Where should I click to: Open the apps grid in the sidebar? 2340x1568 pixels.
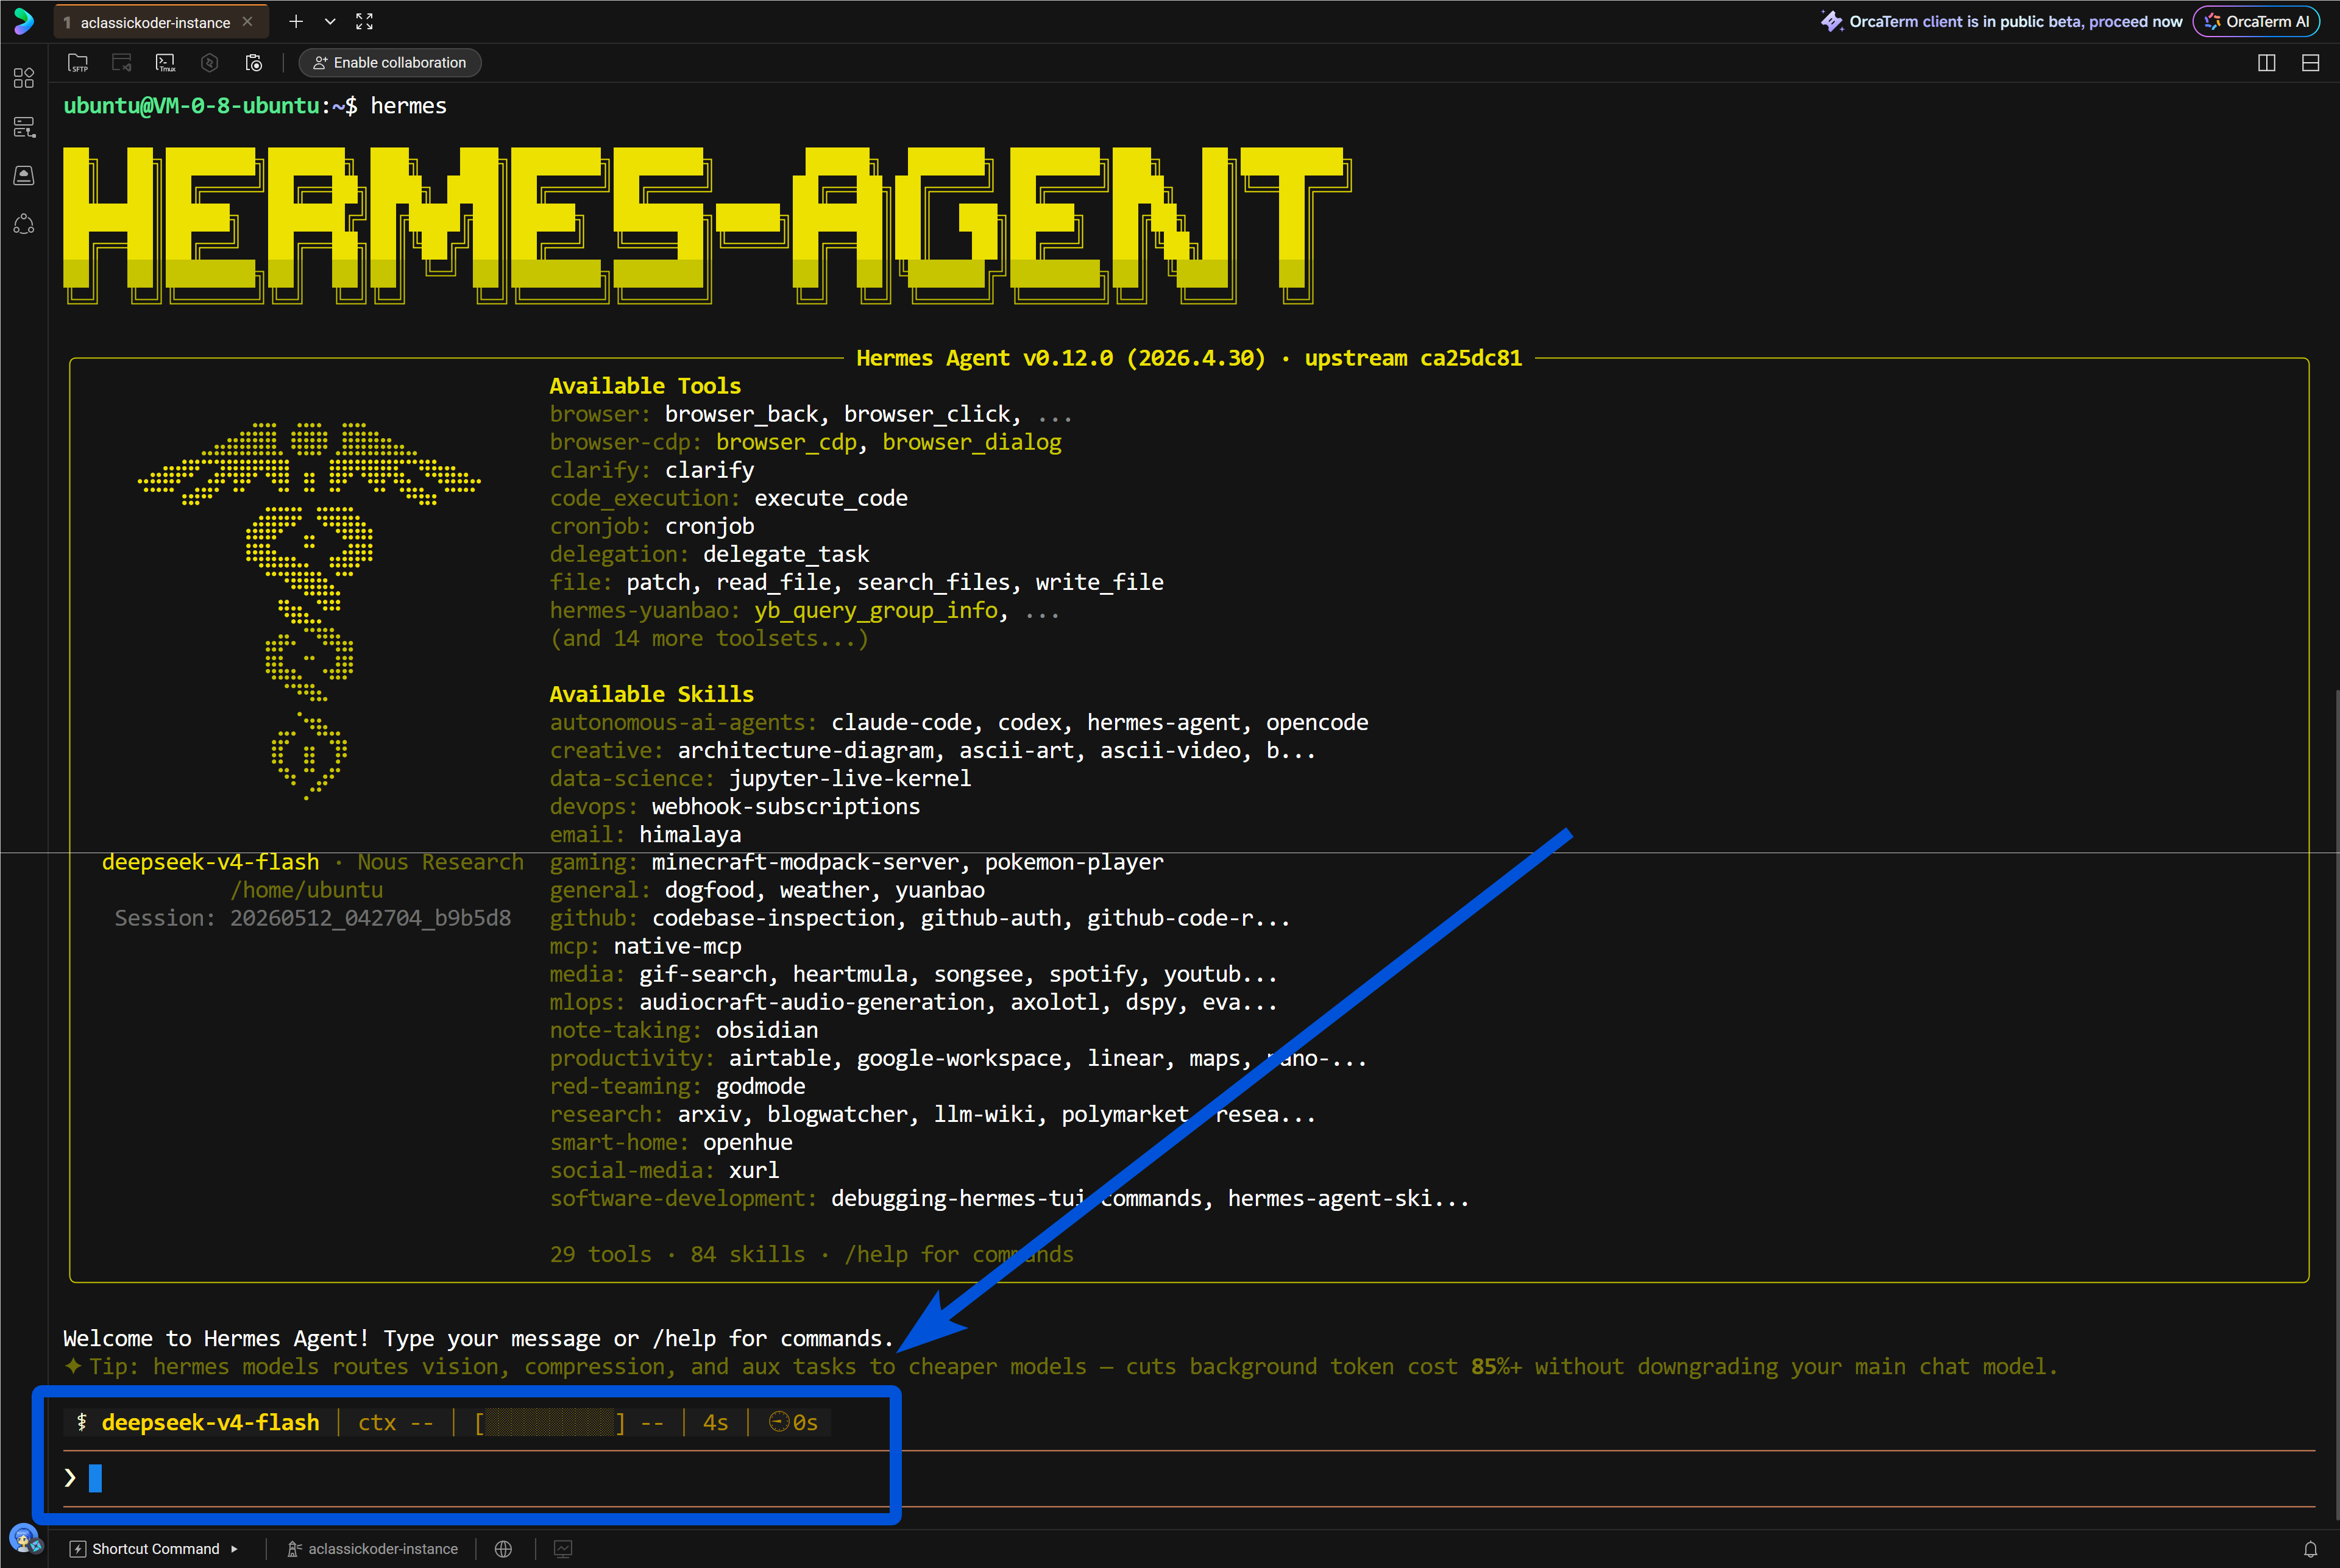pos(24,78)
